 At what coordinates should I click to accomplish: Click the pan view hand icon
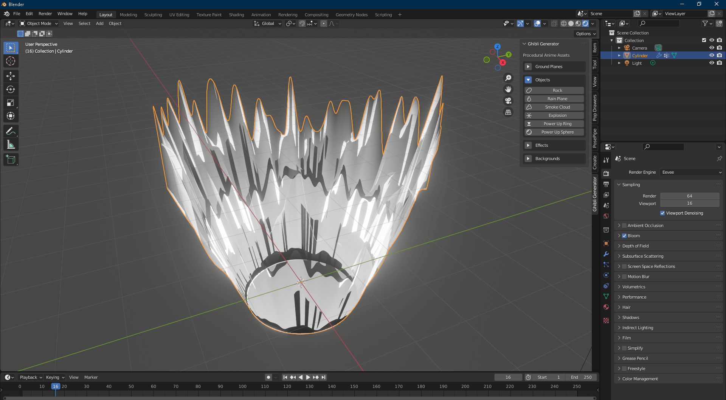508,89
